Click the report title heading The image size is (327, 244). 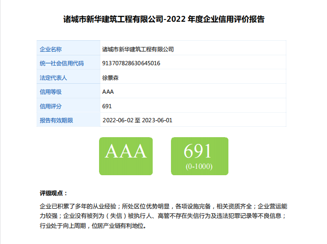(x=164, y=19)
